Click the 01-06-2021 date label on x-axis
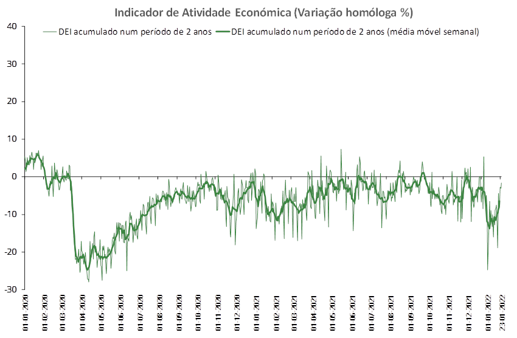This screenshot has width=517, height=338. point(353,312)
